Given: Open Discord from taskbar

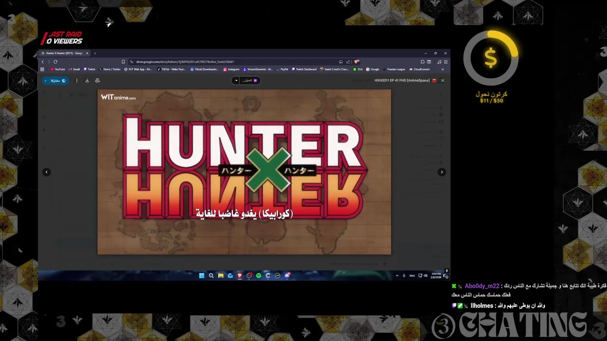Looking at the screenshot, I should (287, 276).
